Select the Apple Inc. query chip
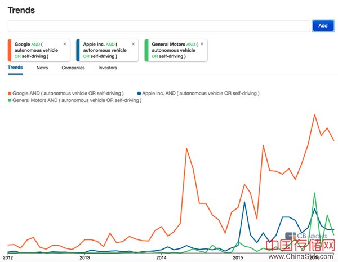338x262 pixels. pos(108,50)
